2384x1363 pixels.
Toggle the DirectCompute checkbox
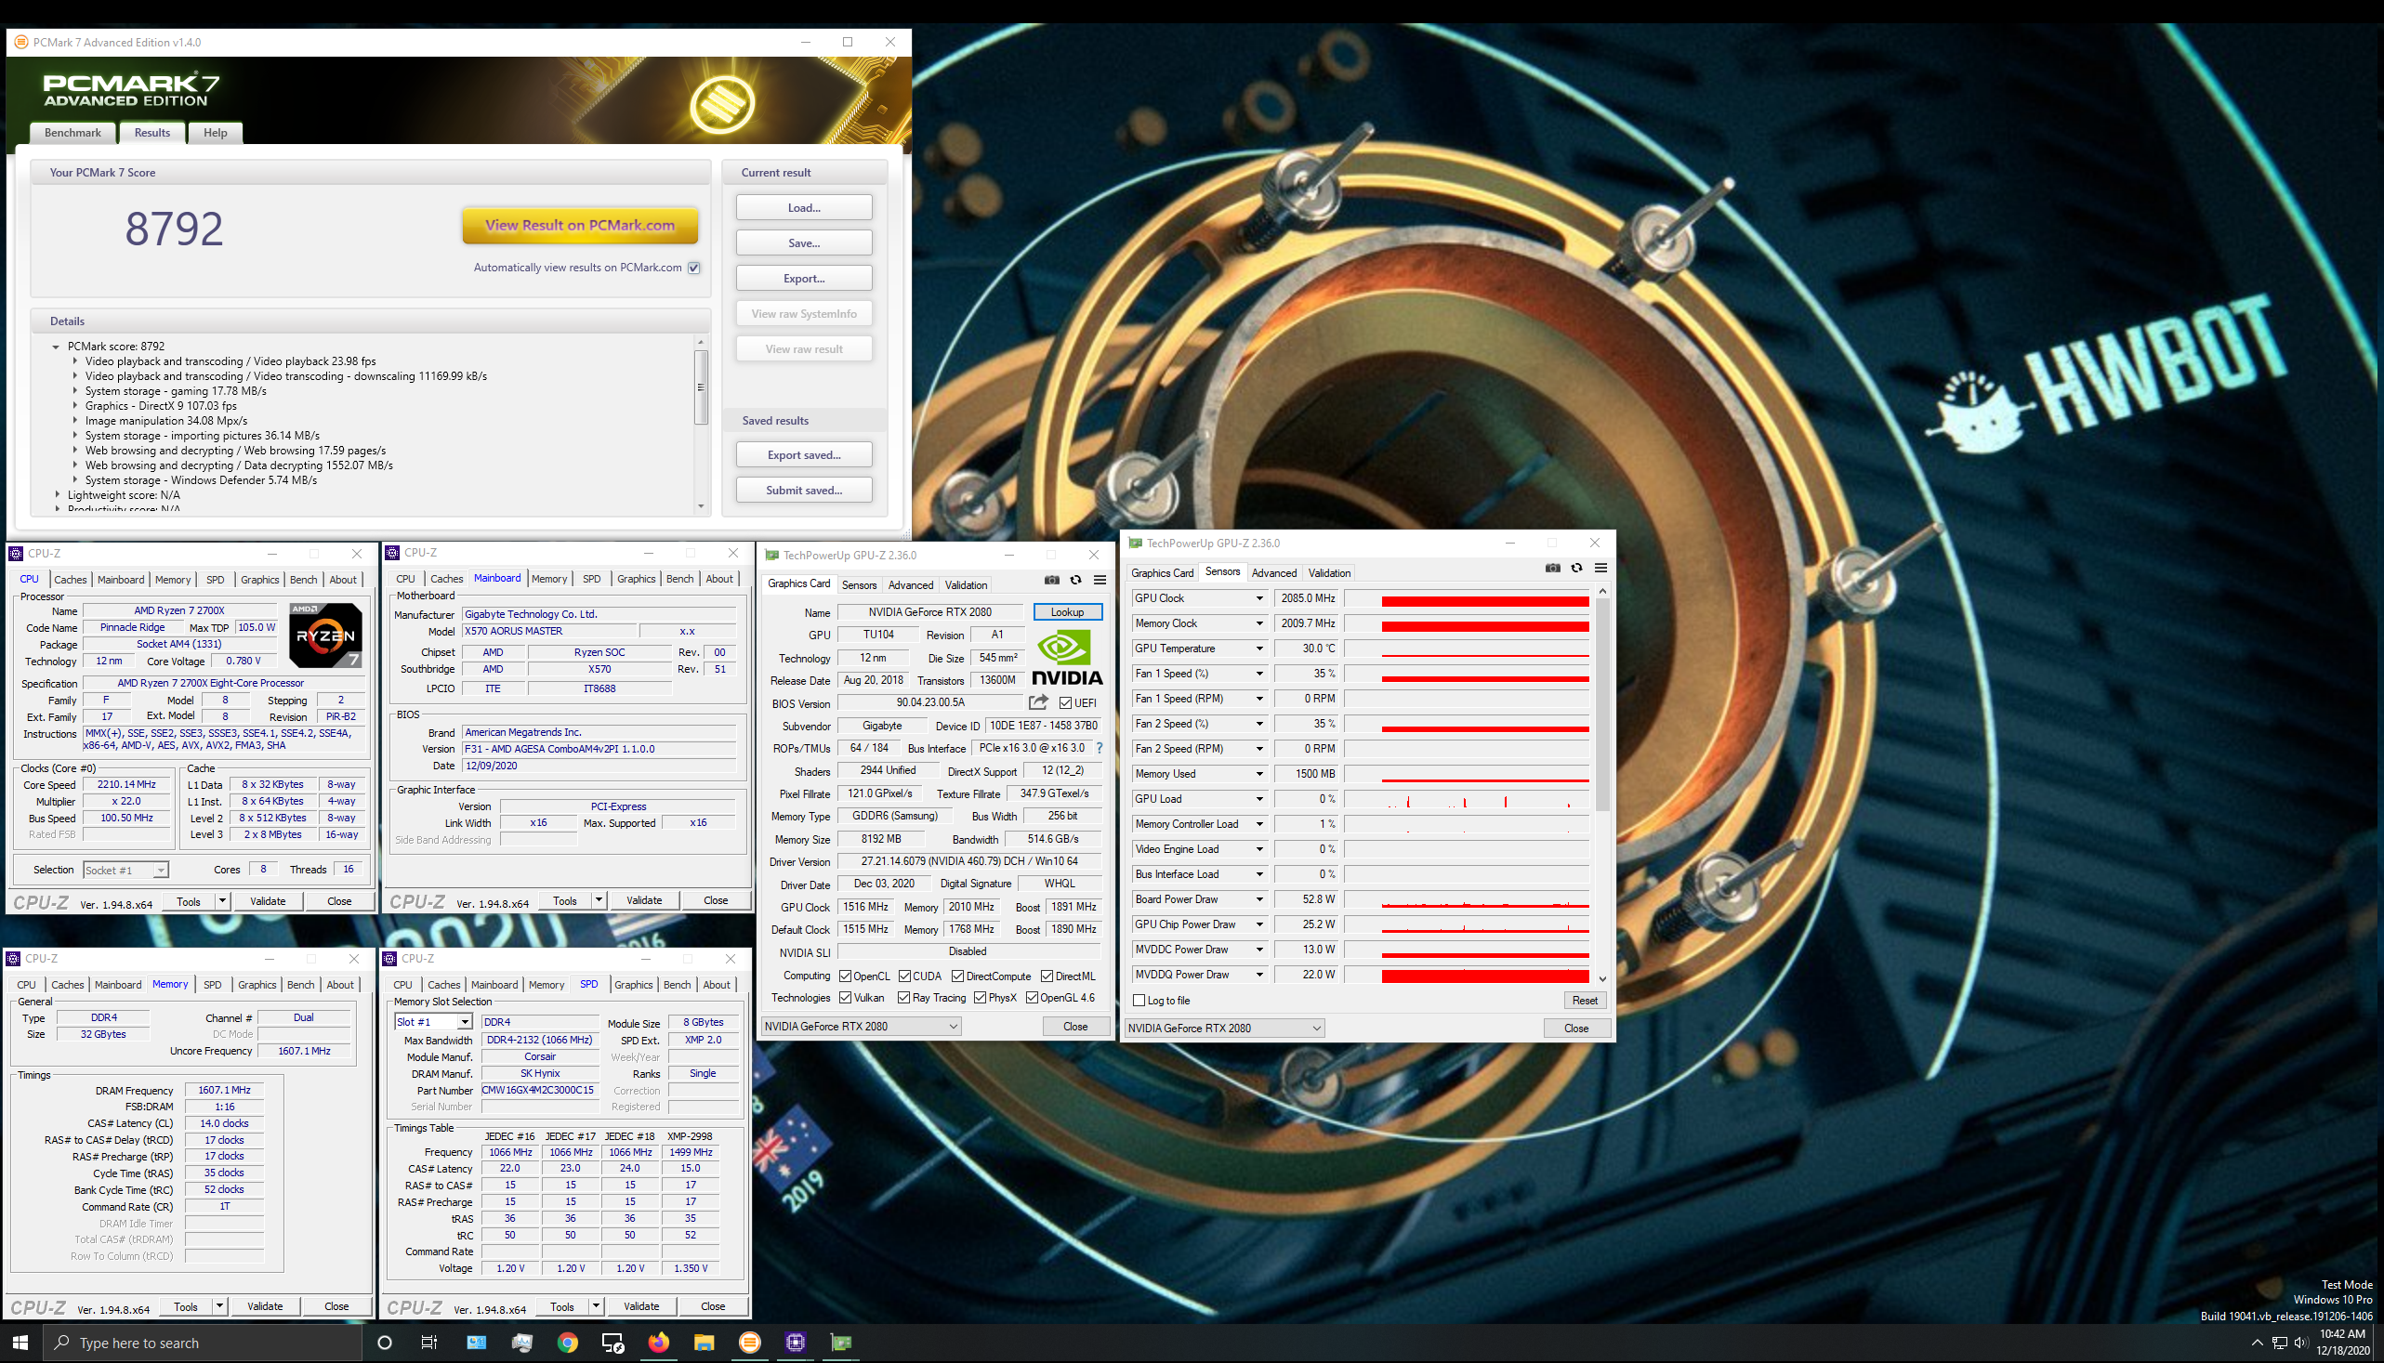click(958, 976)
